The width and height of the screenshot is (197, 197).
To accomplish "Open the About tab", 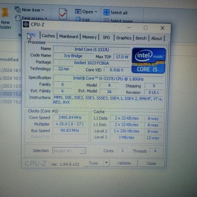I will click(156, 39).
